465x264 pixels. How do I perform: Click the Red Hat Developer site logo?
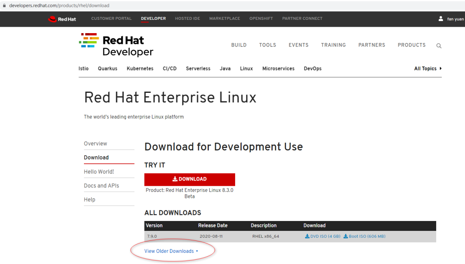115,44
